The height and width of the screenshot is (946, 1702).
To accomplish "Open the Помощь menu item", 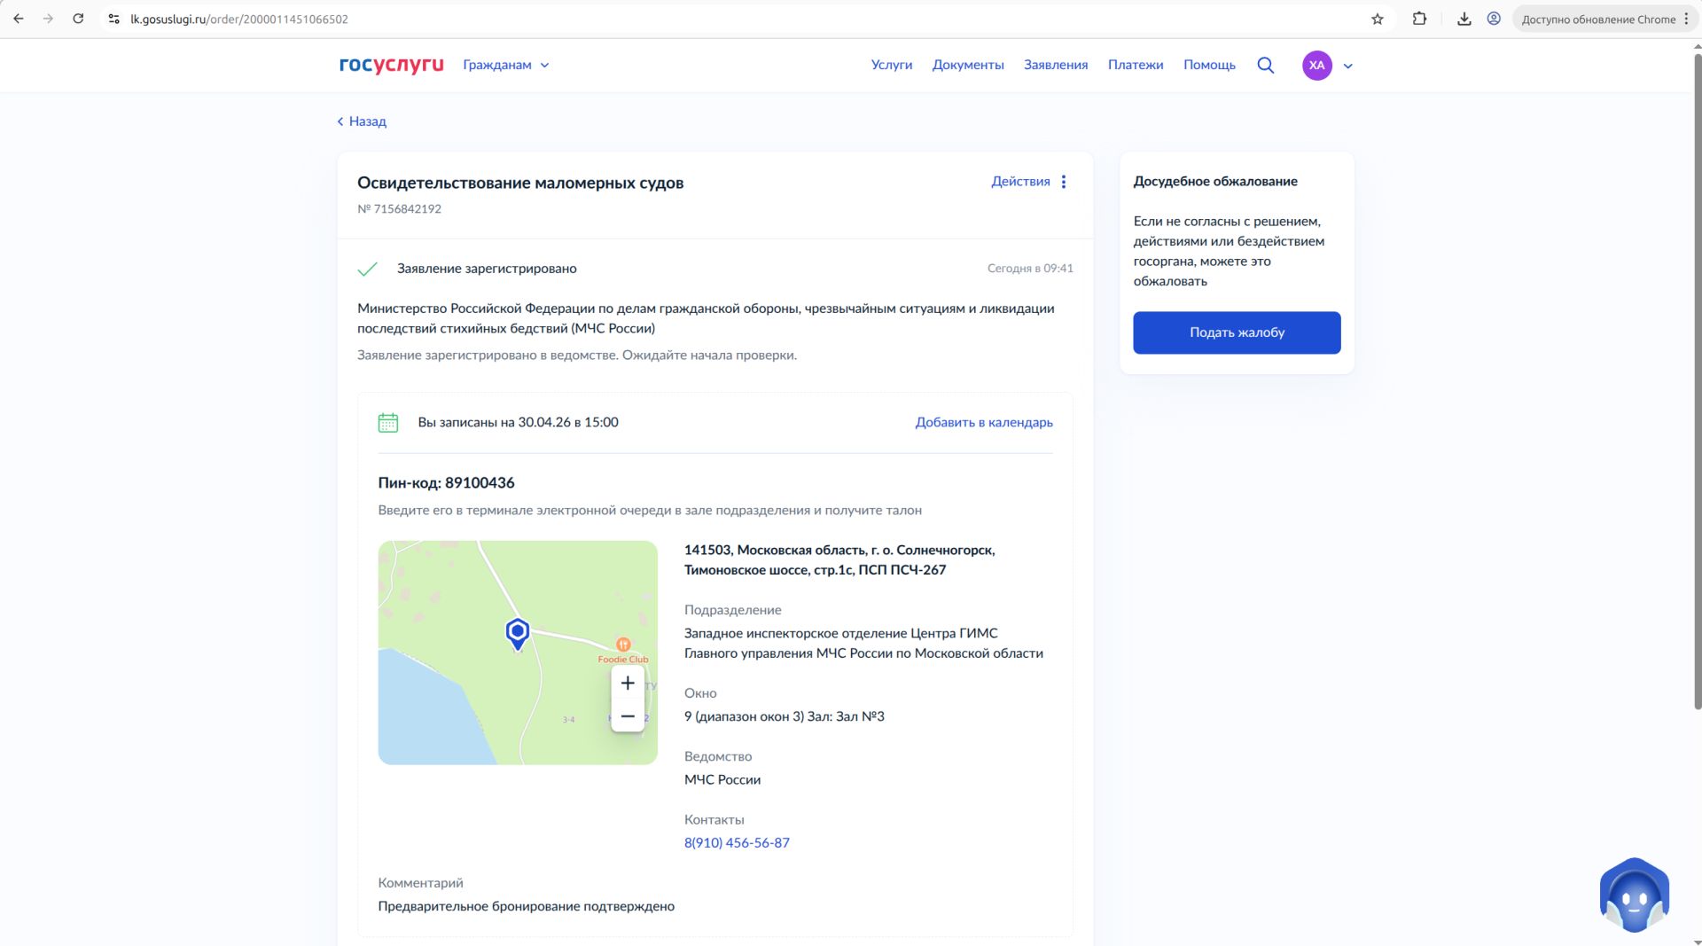I will pyautogui.click(x=1209, y=65).
